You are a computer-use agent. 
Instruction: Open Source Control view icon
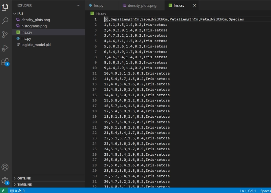(x=5, y=35)
